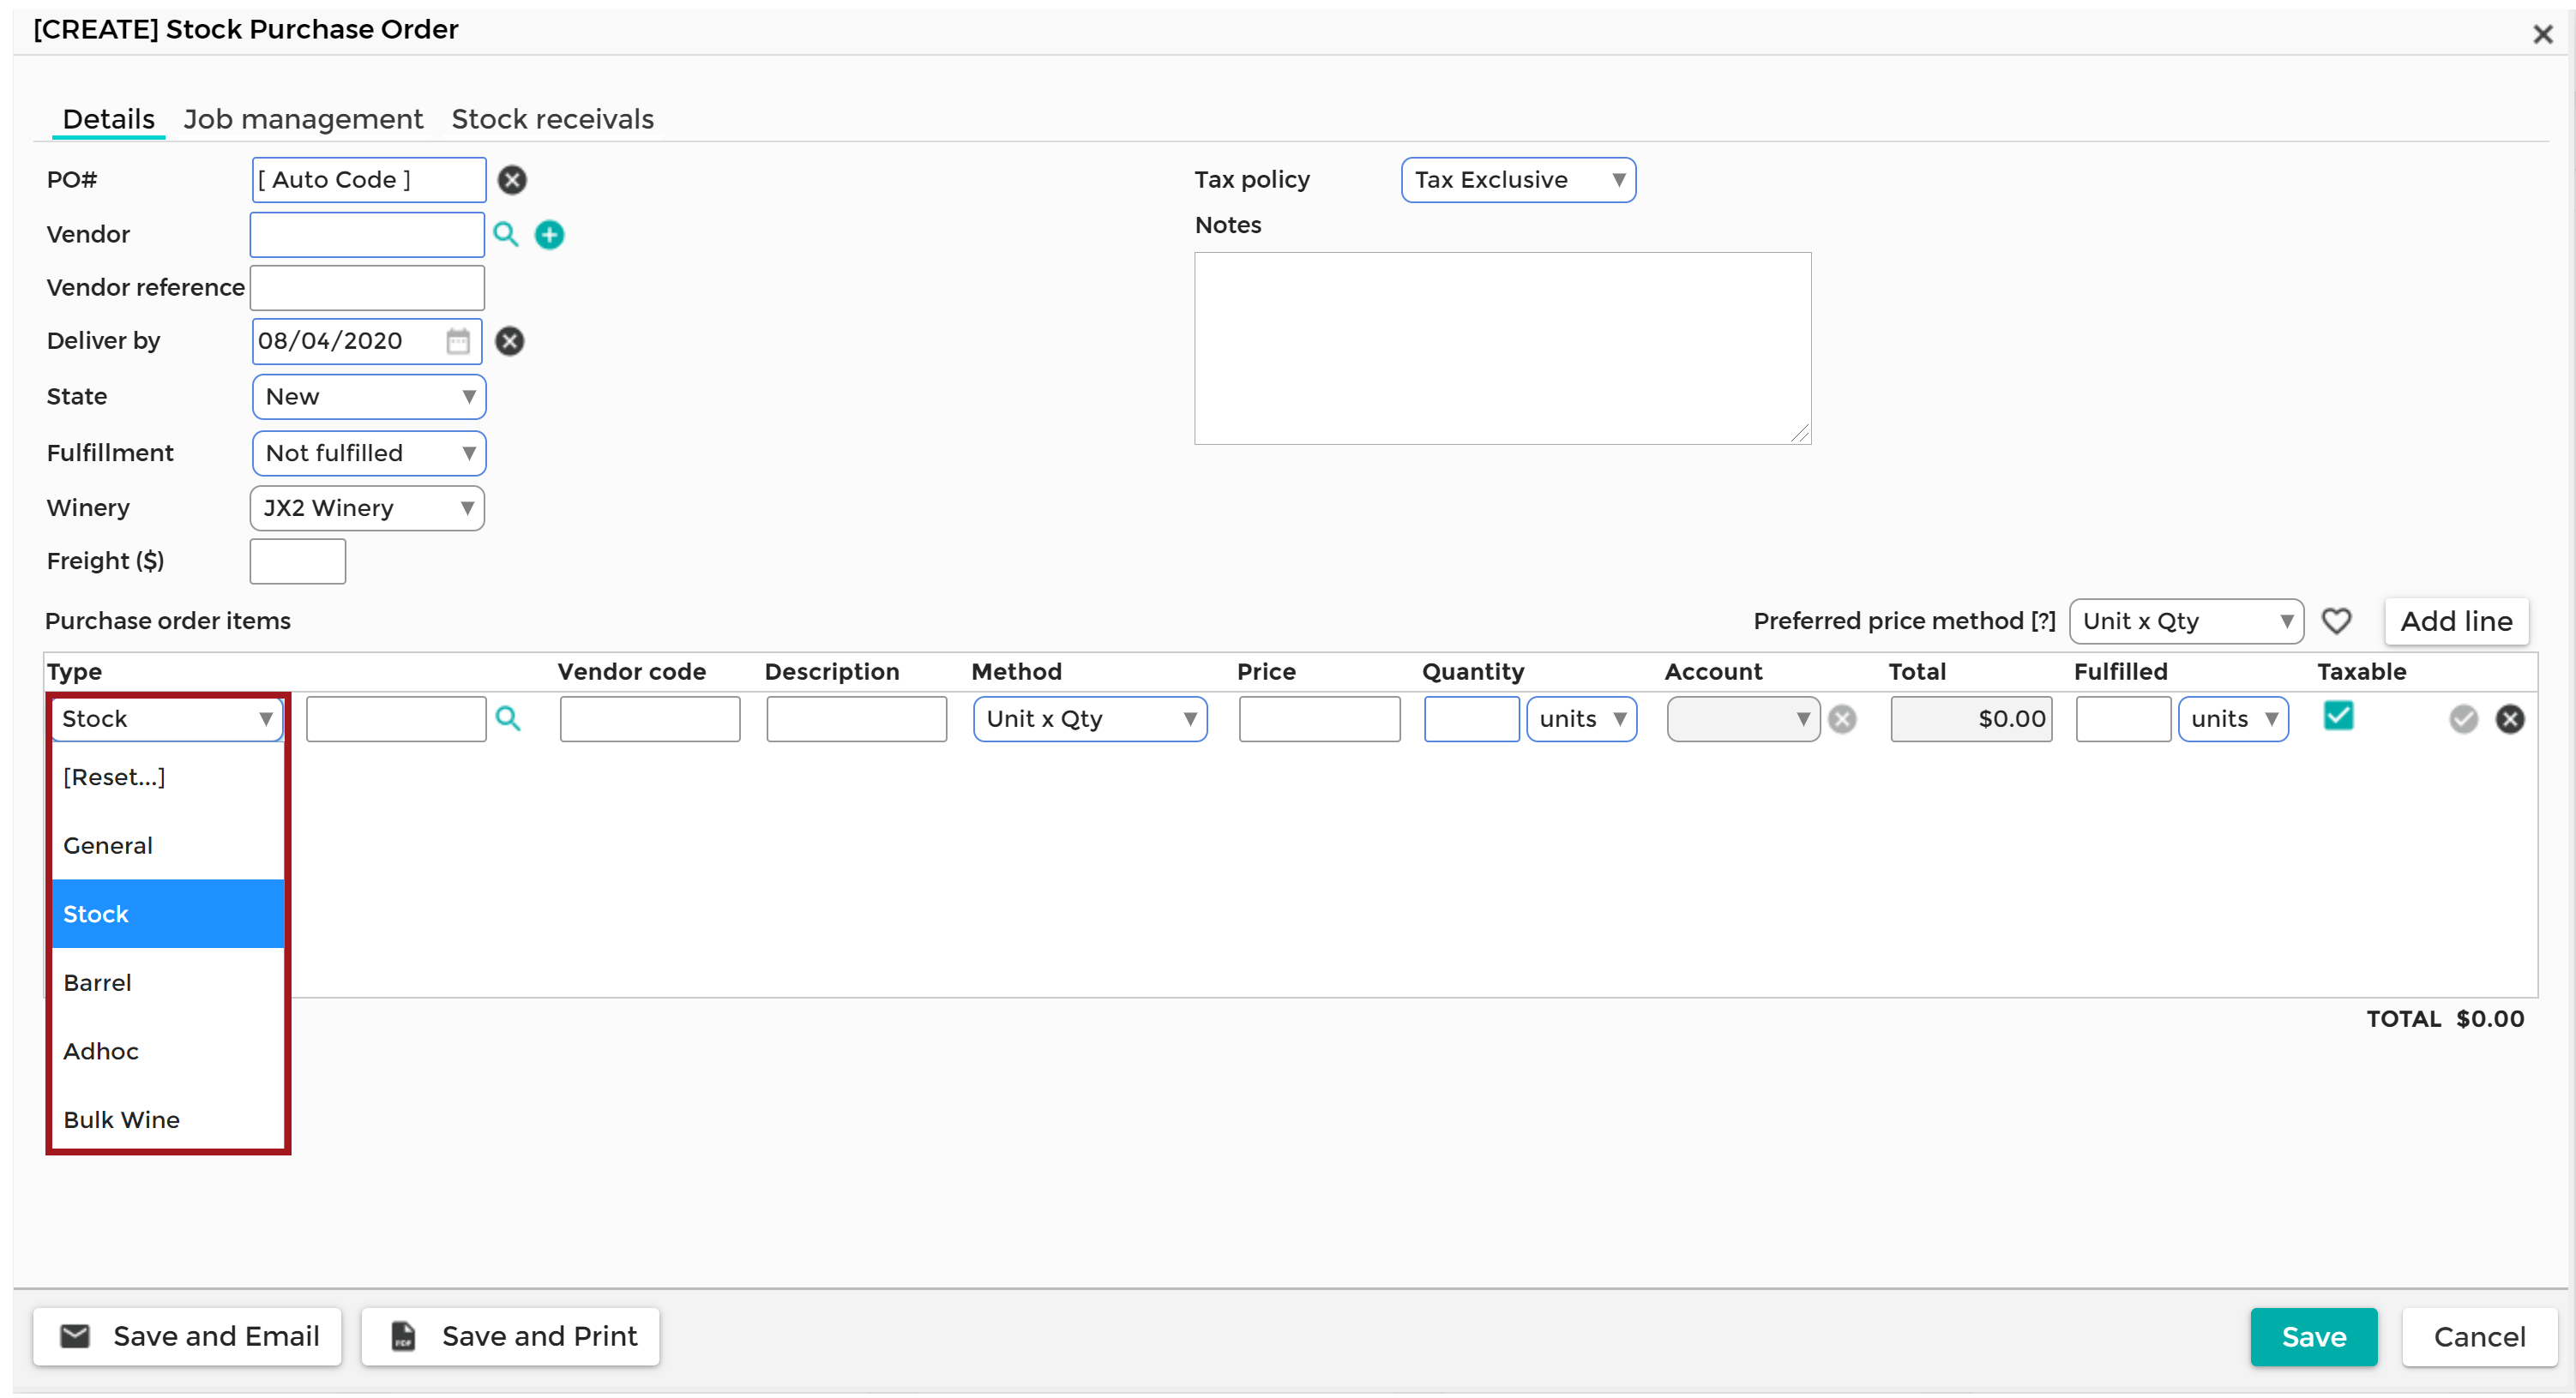The image size is (2576, 1398).
Task: Focus the Vendor code line field
Action: pos(650,719)
